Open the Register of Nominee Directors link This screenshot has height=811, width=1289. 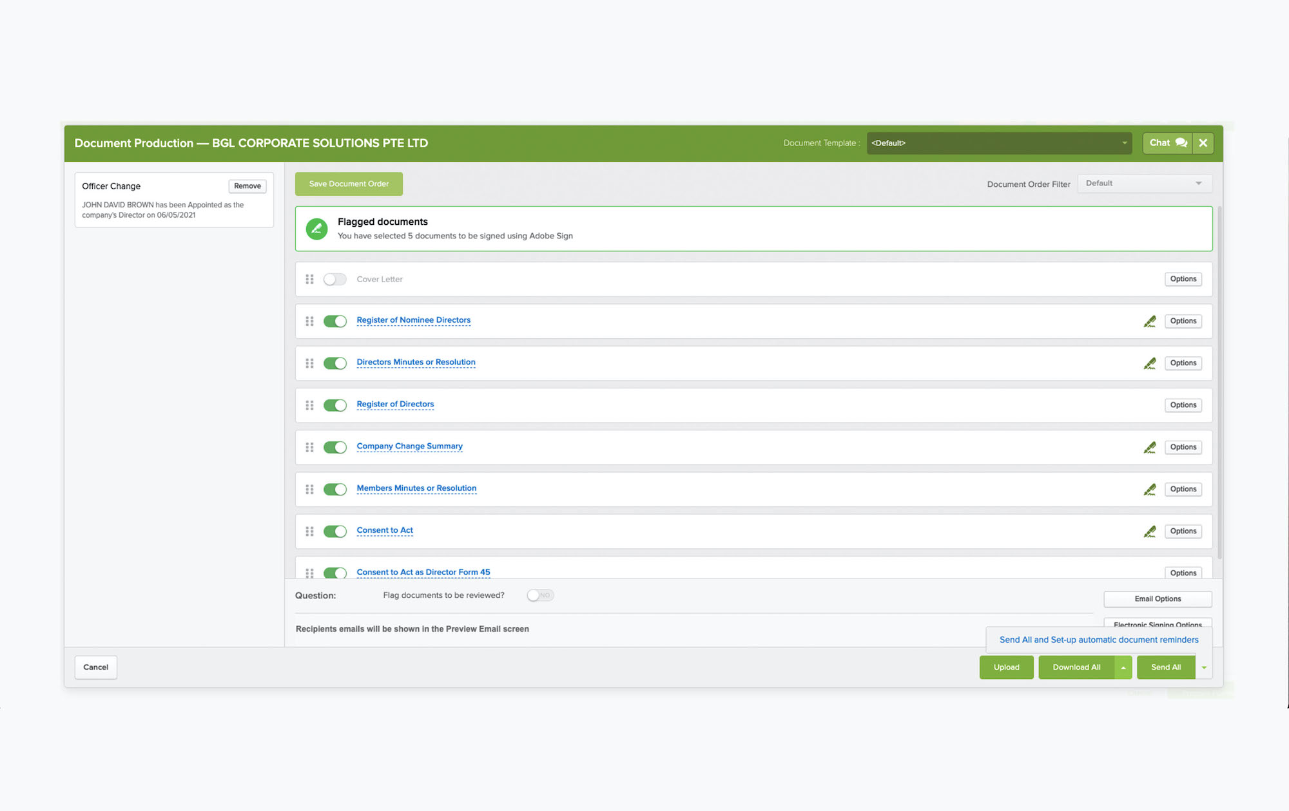(x=414, y=320)
